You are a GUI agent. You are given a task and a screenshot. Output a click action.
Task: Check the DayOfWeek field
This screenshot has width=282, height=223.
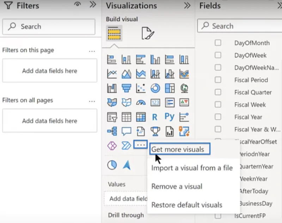(x=218, y=55)
